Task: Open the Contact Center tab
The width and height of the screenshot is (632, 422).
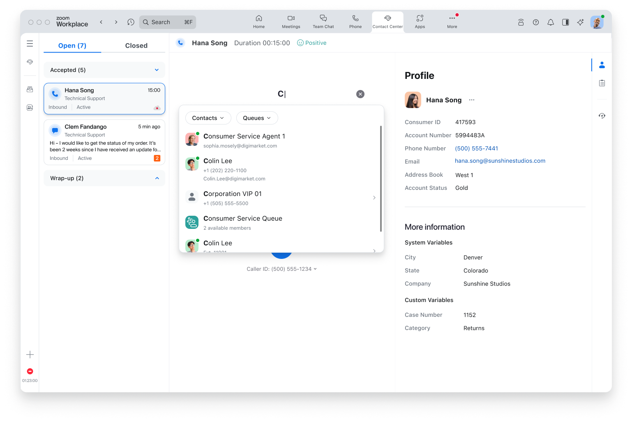Action: (387, 22)
